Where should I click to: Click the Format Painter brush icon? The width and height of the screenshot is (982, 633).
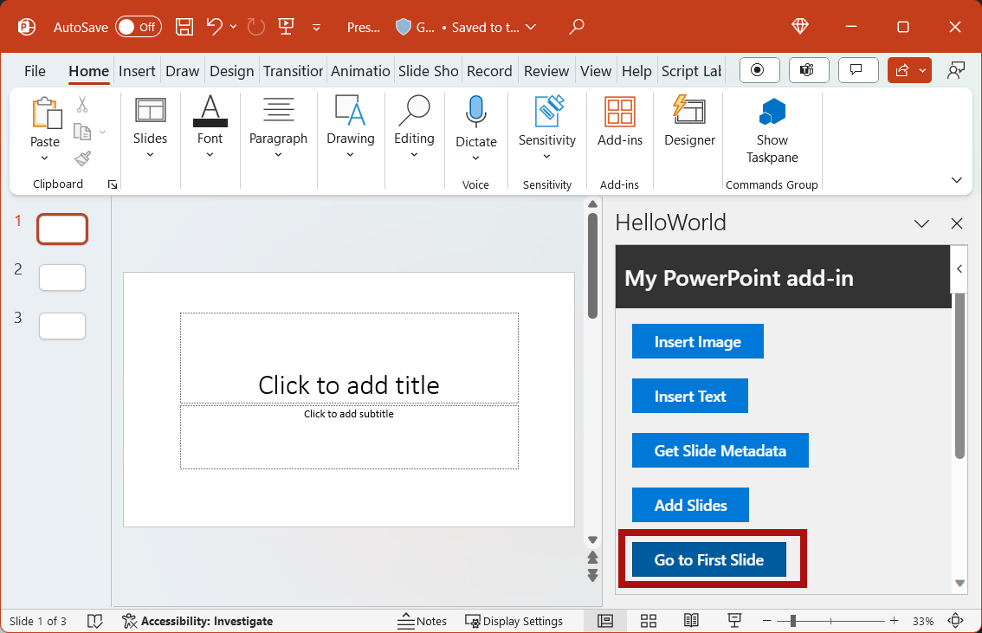(82, 159)
